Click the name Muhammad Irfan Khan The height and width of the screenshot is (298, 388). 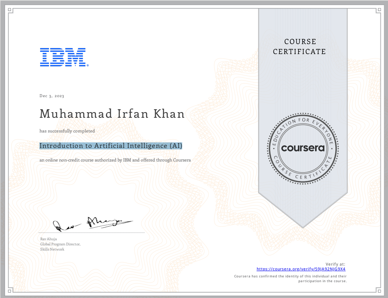coord(112,114)
